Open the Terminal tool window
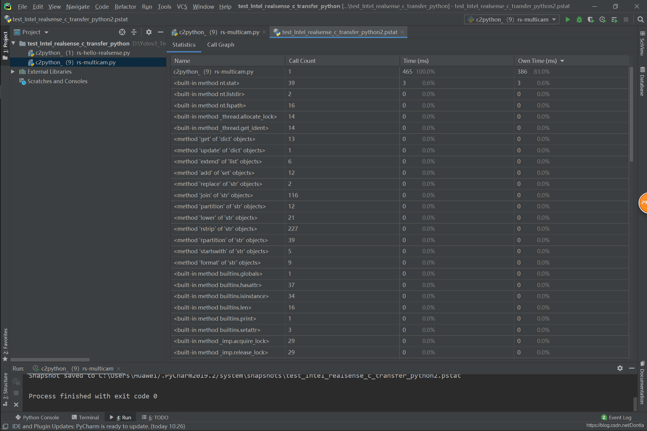Image resolution: width=647 pixels, height=431 pixels. point(85,417)
